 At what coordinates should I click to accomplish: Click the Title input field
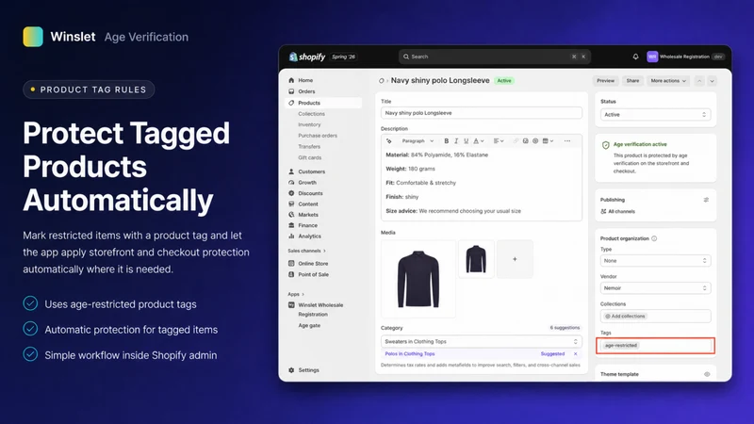[482, 113]
